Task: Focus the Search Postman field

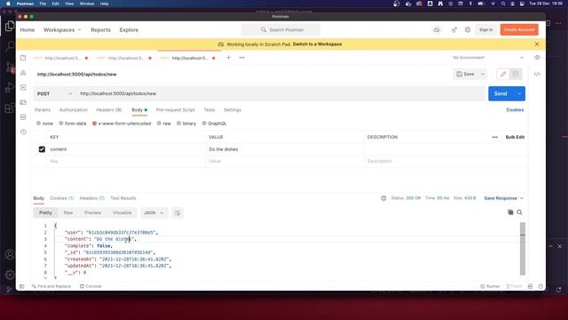Action: click(280, 29)
